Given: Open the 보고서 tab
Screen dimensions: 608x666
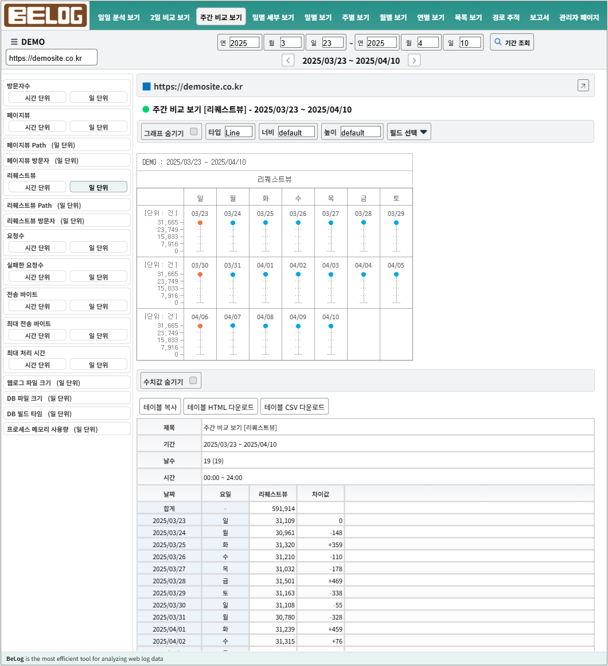Looking at the screenshot, I should (539, 17).
